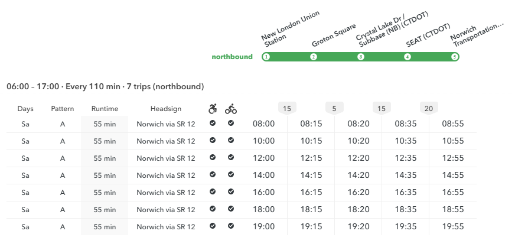Toggle bike checkmark on 12:00 trip
Image resolution: width=515 pixels, height=247 pixels.
[231, 157]
